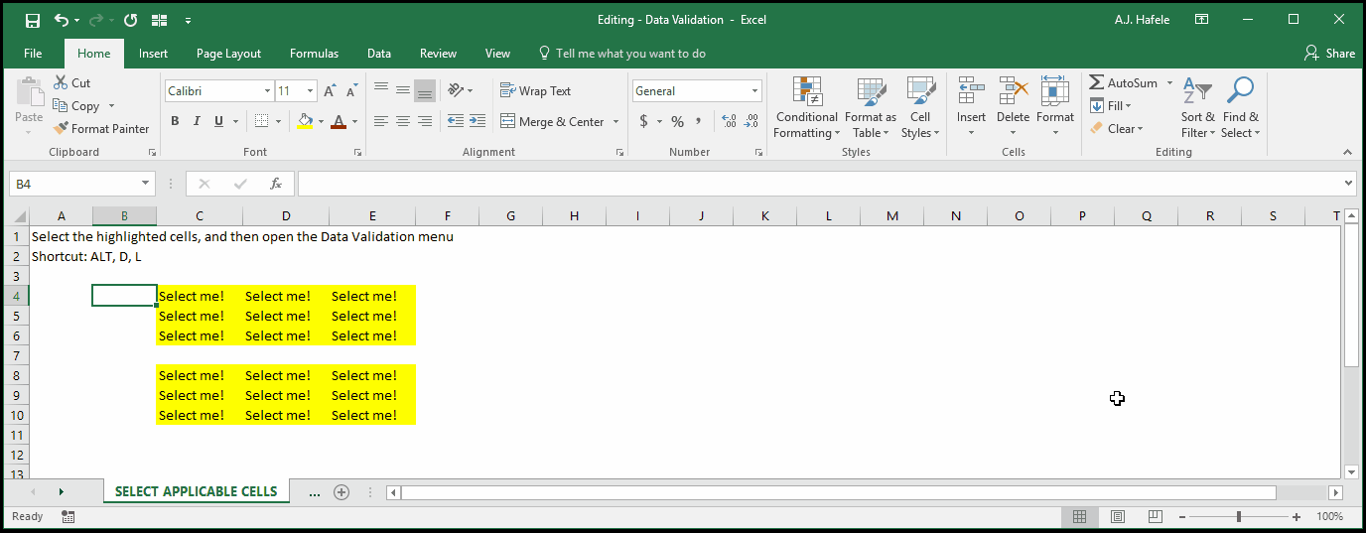This screenshot has height=533, width=1366.
Task: Decrease decimal places
Action: pos(751,121)
